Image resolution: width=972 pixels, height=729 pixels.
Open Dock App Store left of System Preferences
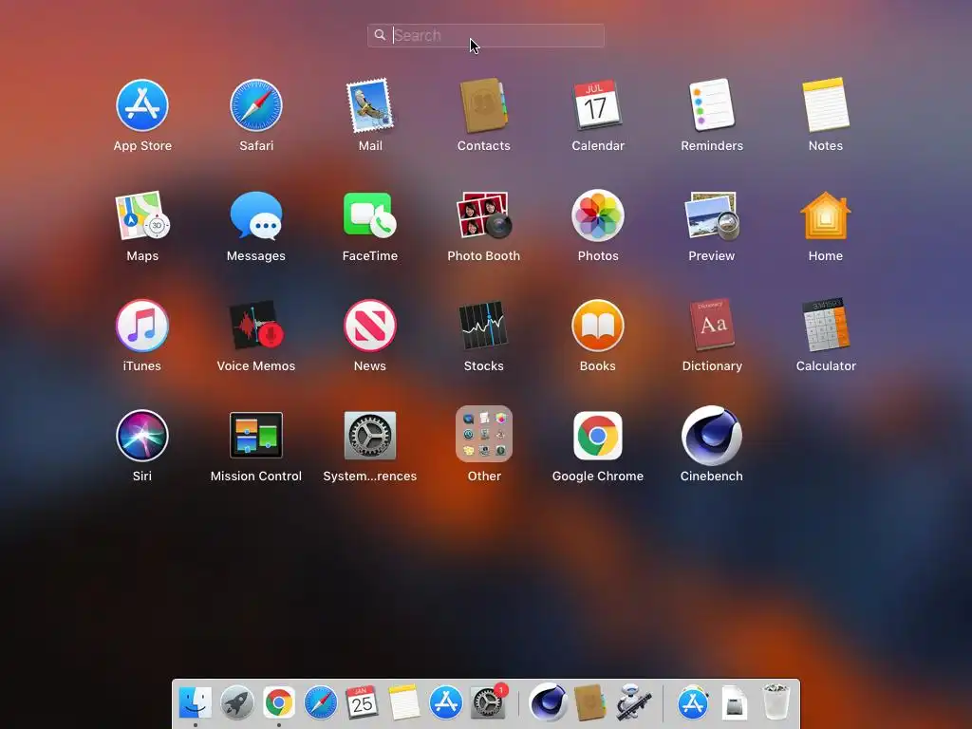(446, 703)
